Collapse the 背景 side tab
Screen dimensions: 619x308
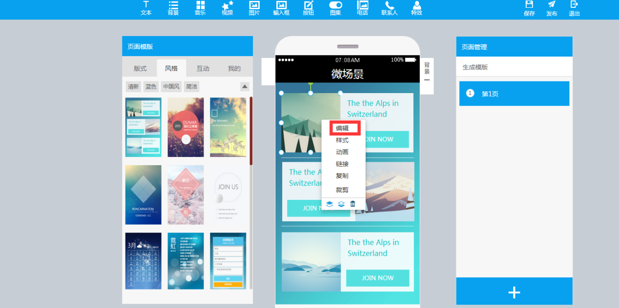pyautogui.click(x=427, y=79)
